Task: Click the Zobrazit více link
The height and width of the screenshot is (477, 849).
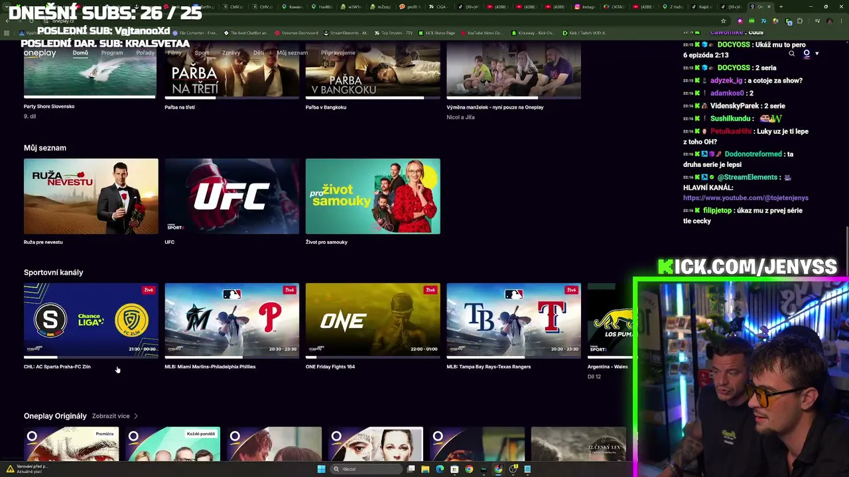Action: tap(111, 416)
